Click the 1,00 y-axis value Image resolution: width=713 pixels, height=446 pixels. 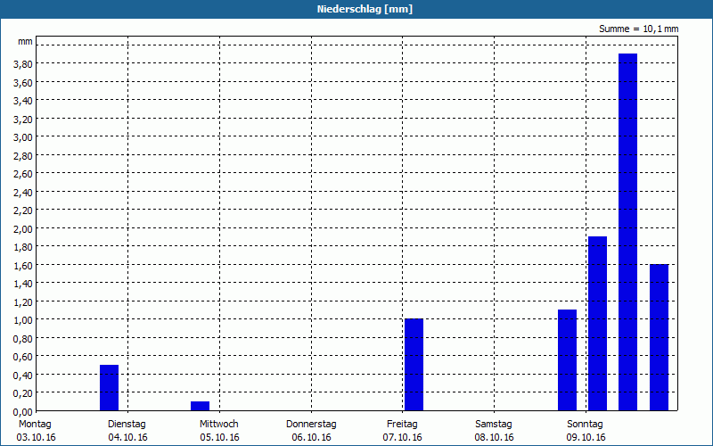(23, 320)
